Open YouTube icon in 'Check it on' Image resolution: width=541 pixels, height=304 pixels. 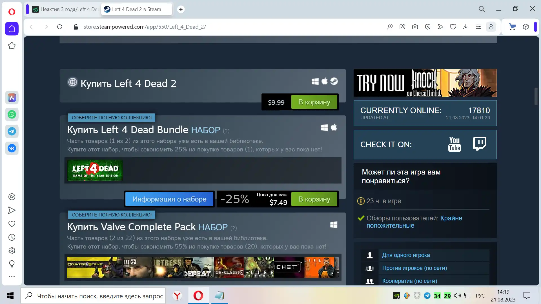(x=454, y=144)
